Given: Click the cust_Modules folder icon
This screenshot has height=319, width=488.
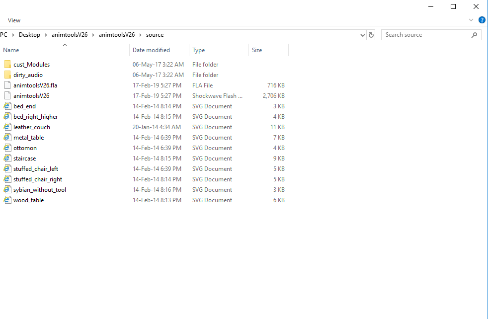Looking at the screenshot, I should [7, 65].
